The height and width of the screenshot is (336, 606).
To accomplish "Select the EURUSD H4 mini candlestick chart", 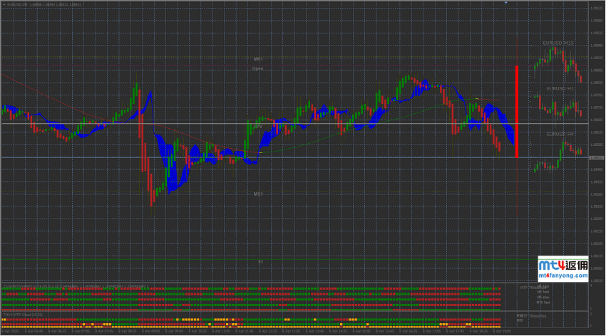I will pyautogui.click(x=558, y=155).
